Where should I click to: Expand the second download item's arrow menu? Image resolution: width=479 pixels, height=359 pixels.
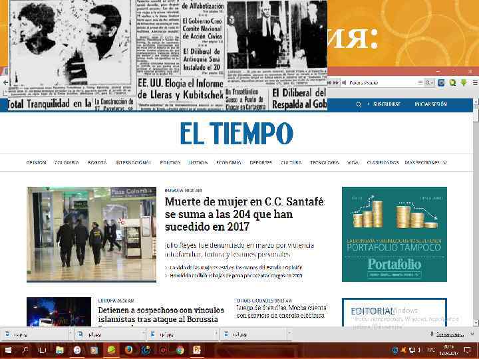click(143, 334)
